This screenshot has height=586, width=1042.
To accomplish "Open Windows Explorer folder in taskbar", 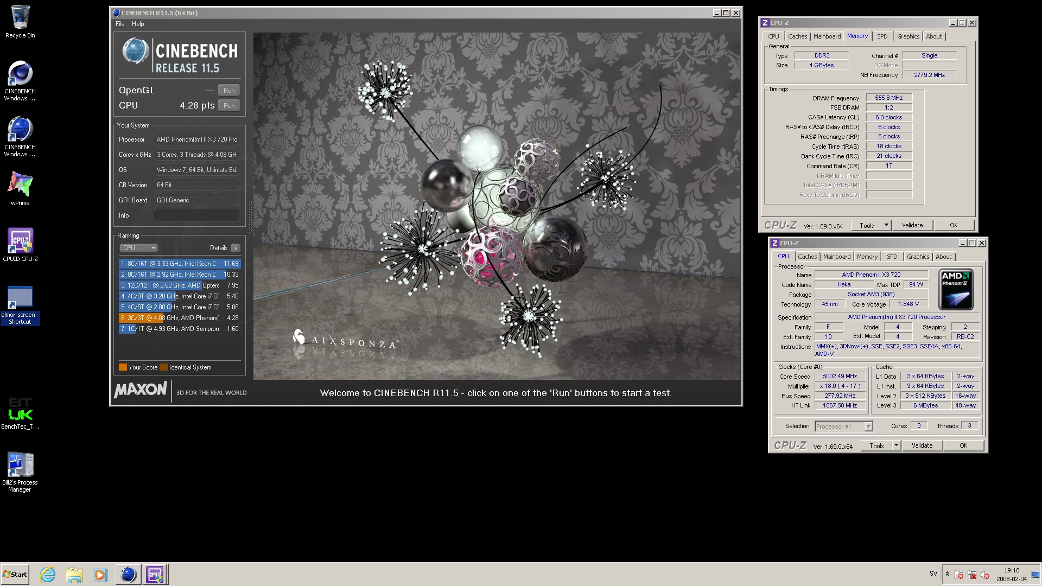I will click(74, 574).
